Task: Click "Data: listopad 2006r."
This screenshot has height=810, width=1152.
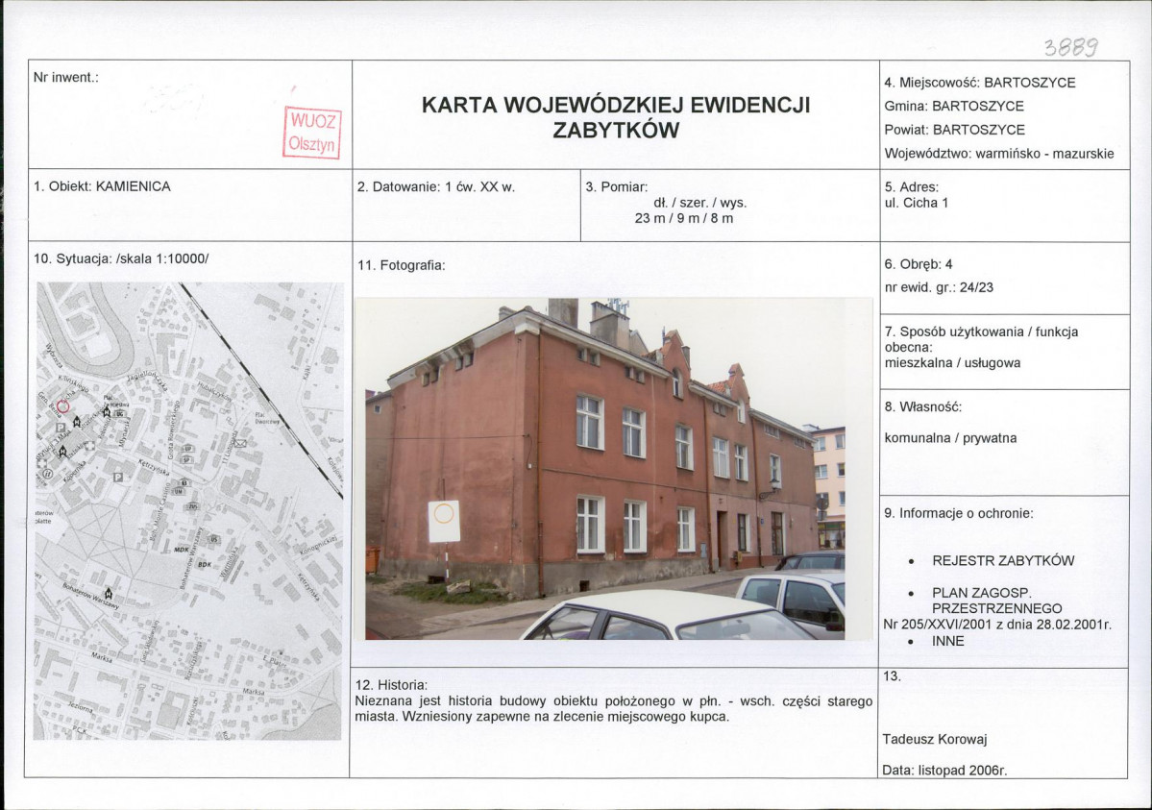Action: [x=944, y=771]
